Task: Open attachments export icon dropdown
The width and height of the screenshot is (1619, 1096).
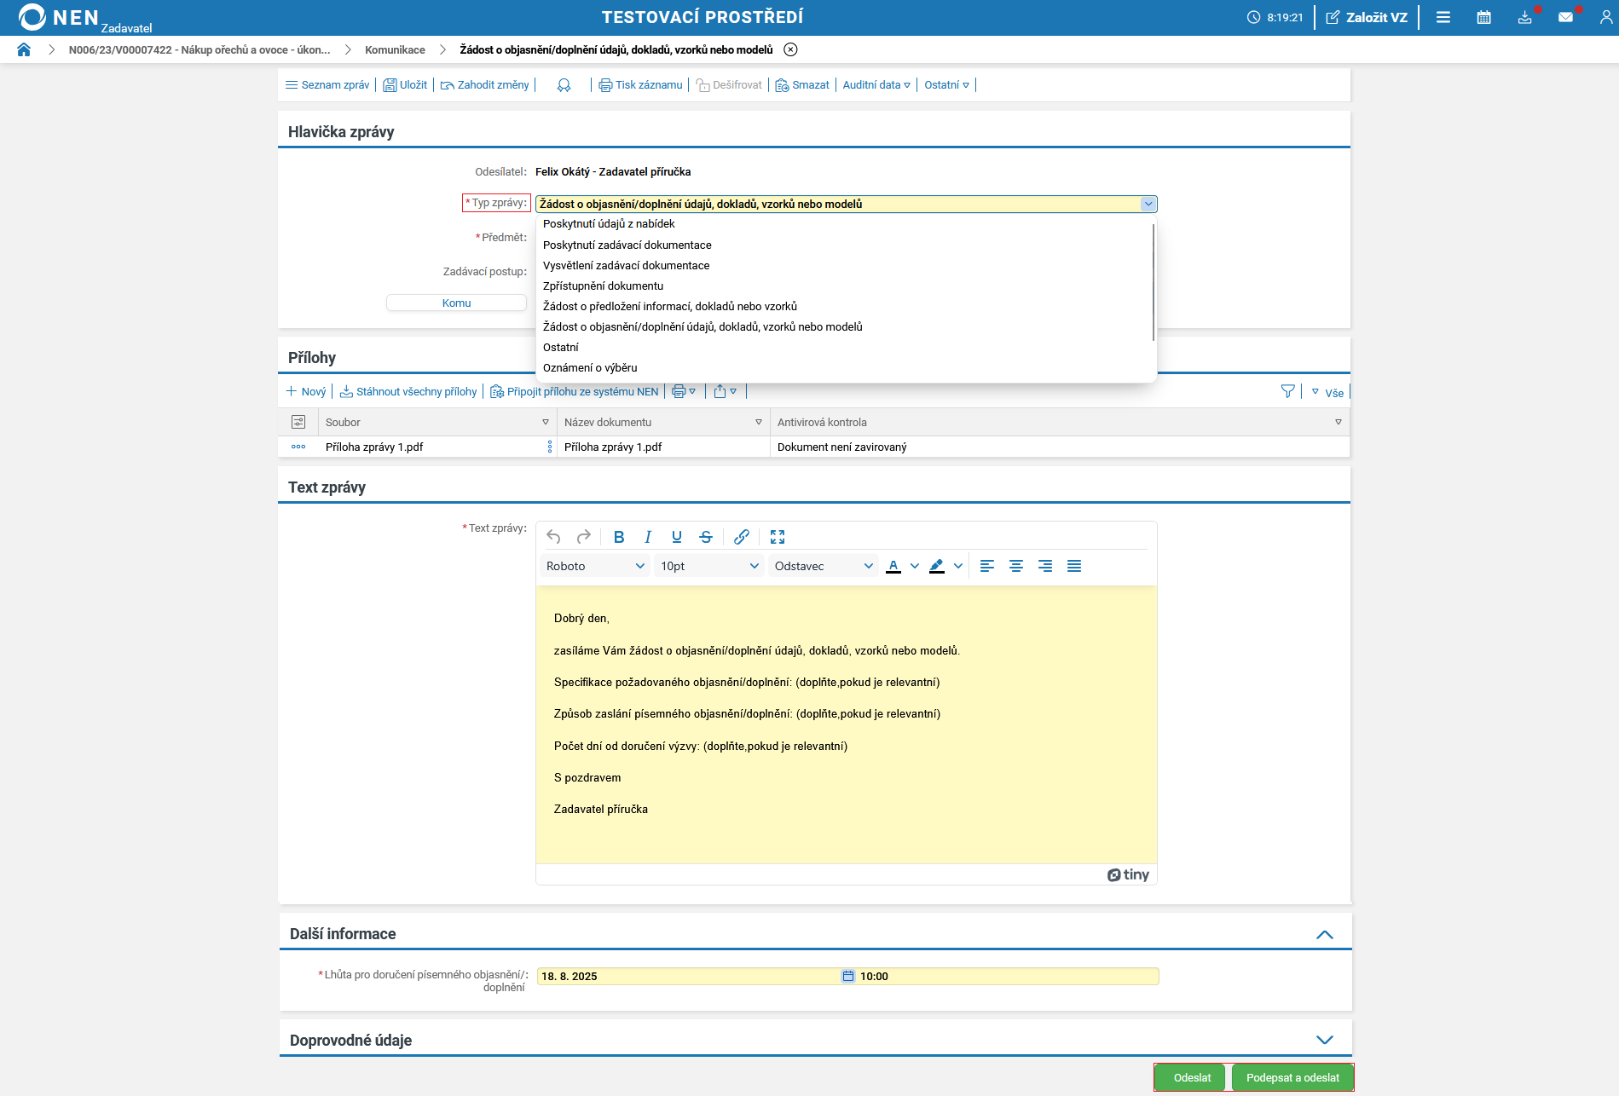Action: click(725, 392)
